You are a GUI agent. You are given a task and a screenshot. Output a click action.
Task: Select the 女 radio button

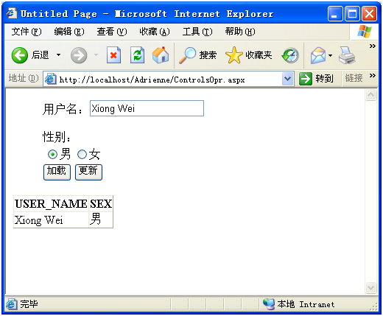click(82, 155)
